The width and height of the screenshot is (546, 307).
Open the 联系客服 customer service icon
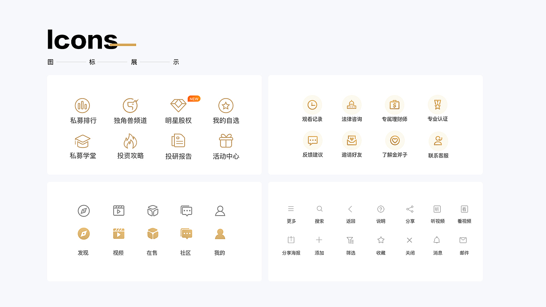click(437, 141)
